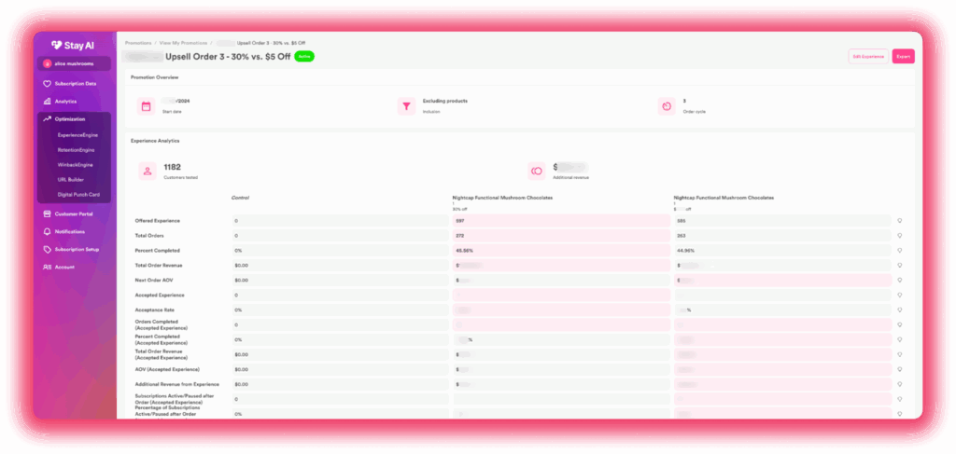The width and height of the screenshot is (956, 454).
Task: Click the Account person icon in sidebar
Action: (x=47, y=268)
